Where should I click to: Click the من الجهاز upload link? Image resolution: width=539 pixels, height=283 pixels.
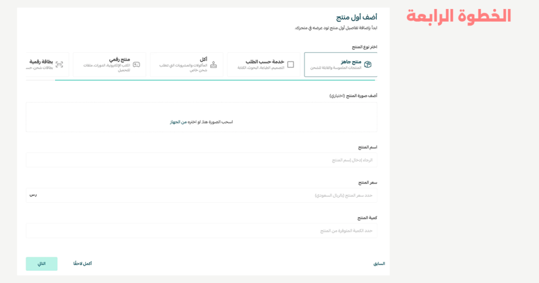coord(178,122)
